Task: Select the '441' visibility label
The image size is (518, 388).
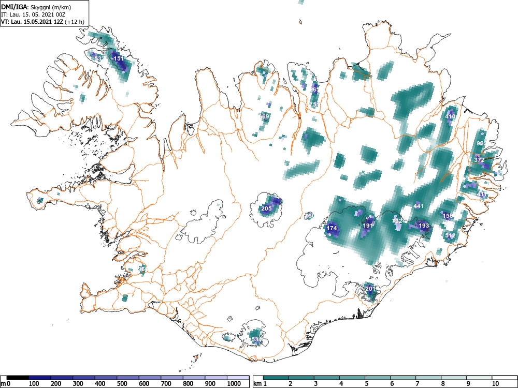Action: 418,206
